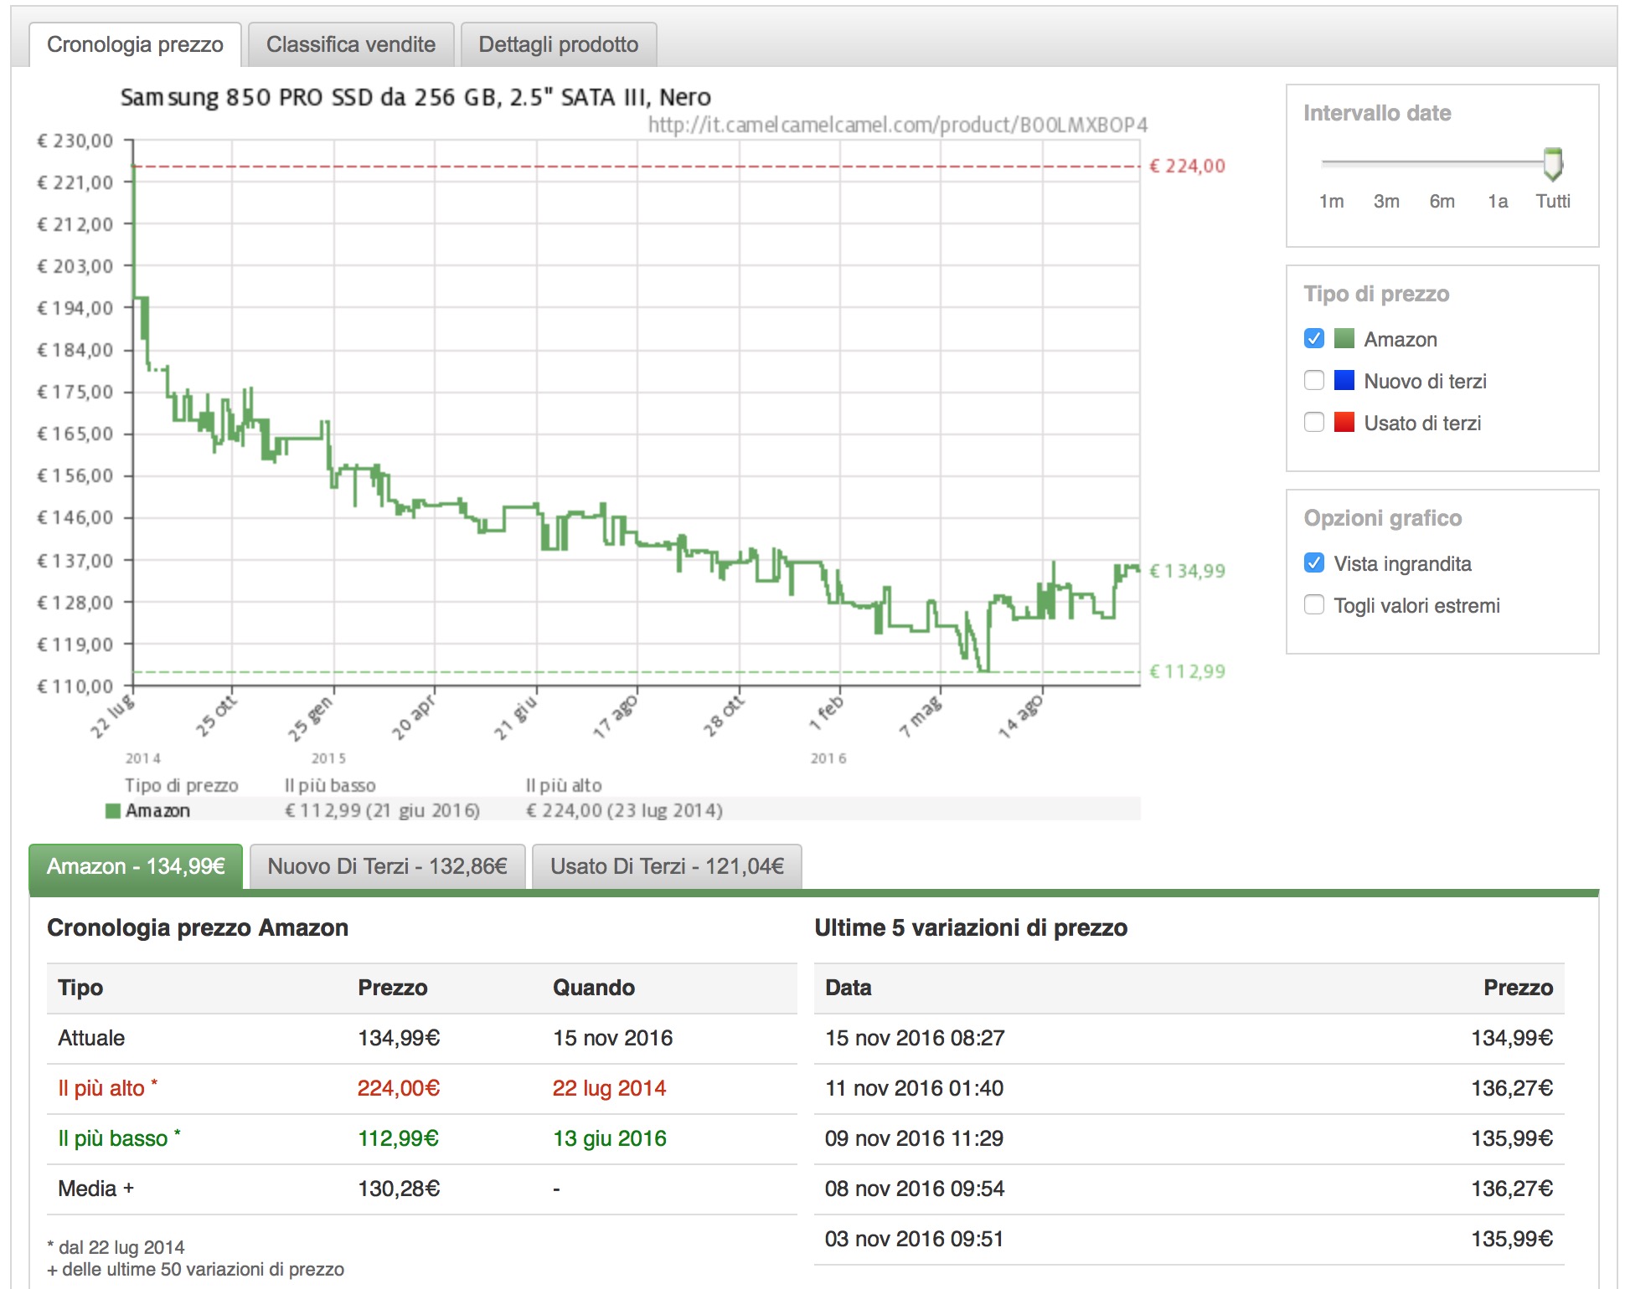Click the green Amazon legend square below chart
Viewport: 1625px width, 1289px height.
pos(112,810)
